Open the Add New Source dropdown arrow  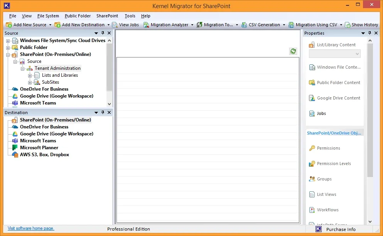click(50, 25)
